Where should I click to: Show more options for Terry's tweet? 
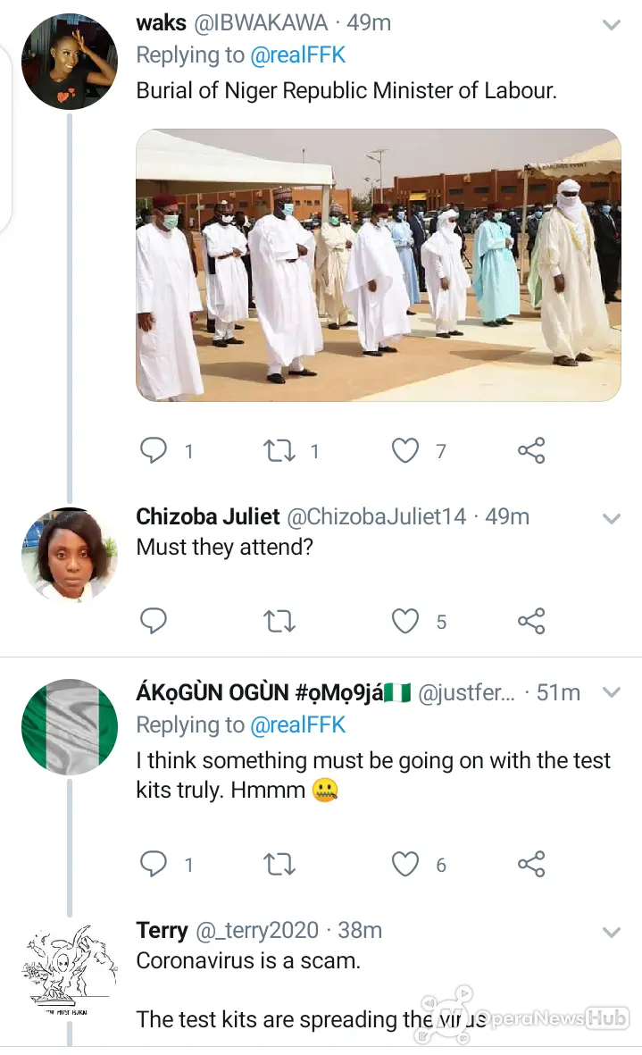point(611,933)
